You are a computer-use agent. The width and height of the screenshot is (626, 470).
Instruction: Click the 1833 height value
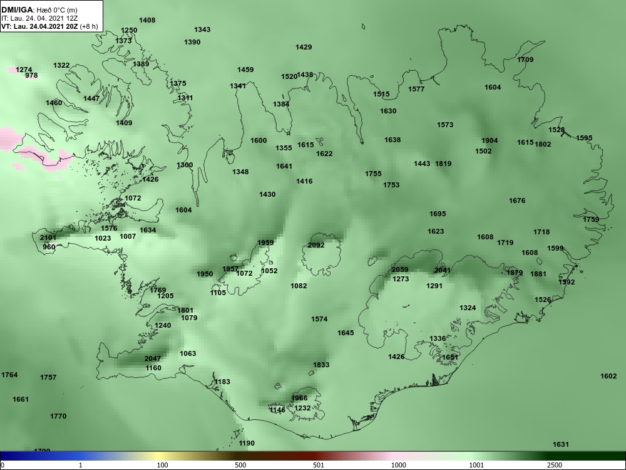point(321,365)
